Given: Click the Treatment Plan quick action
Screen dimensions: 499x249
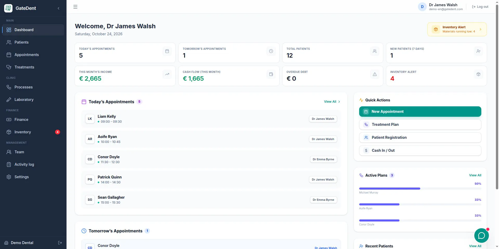Looking at the screenshot, I should 420,125.
